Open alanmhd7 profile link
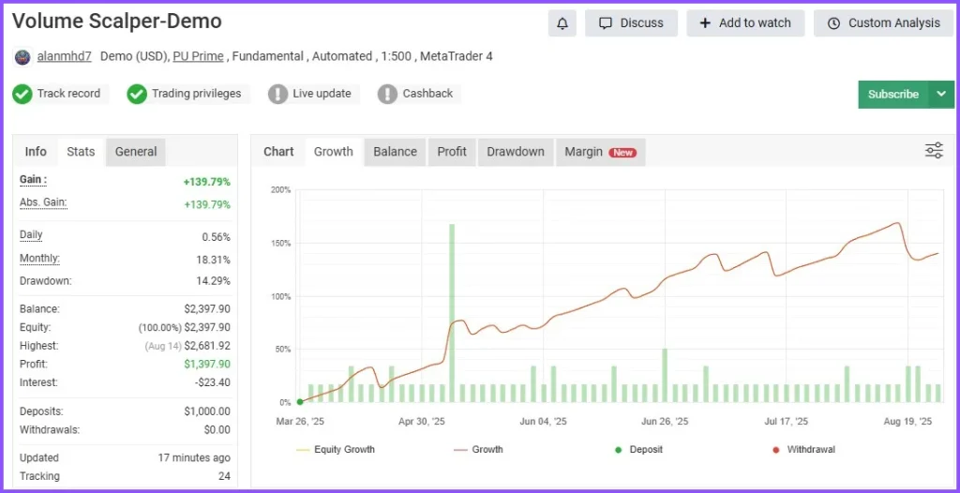Screen dimensions: 960x493 (65, 56)
